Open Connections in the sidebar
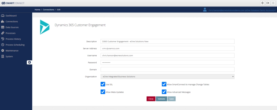Viewport: 277px width, 110px height. tap(12, 22)
